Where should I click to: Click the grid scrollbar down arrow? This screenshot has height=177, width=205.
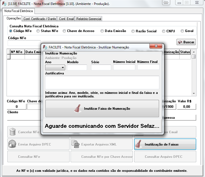(194, 93)
